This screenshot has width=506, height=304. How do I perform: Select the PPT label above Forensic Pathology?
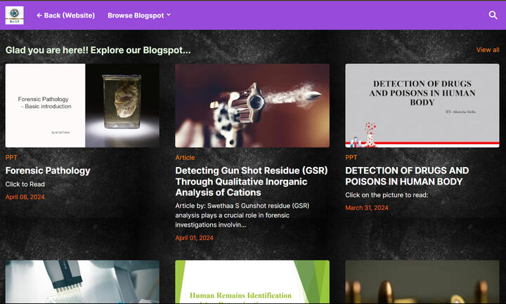(x=12, y=158)
